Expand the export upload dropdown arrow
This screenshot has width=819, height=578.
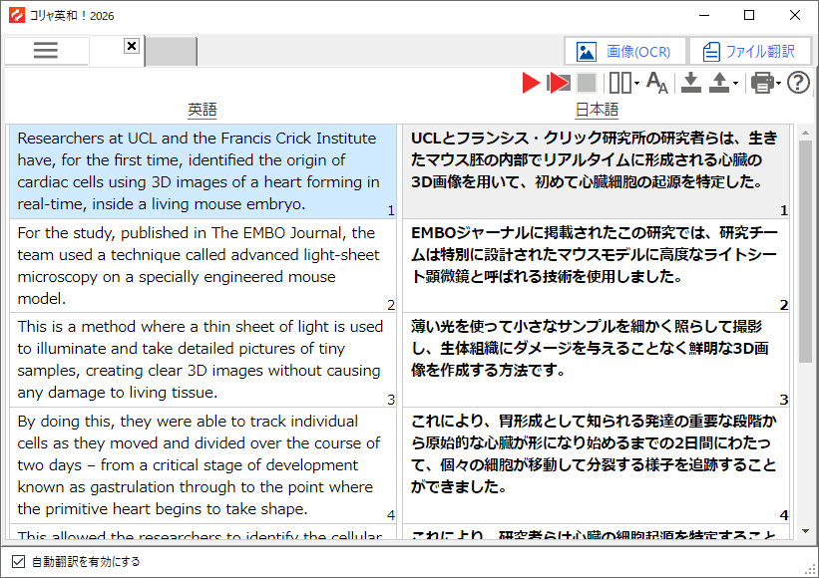[x=735, y=85]
